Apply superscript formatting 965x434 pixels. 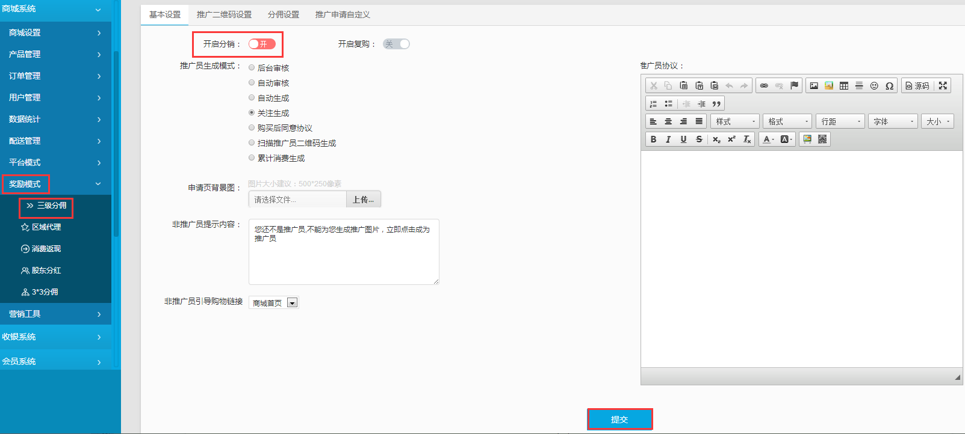pos(731,139)
